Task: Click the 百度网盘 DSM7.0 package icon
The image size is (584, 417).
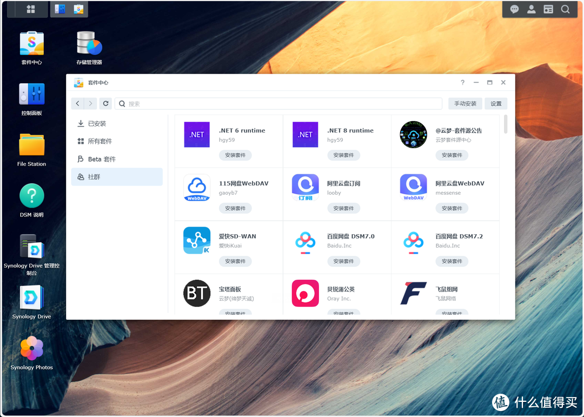Action: (x=306, y=242)
